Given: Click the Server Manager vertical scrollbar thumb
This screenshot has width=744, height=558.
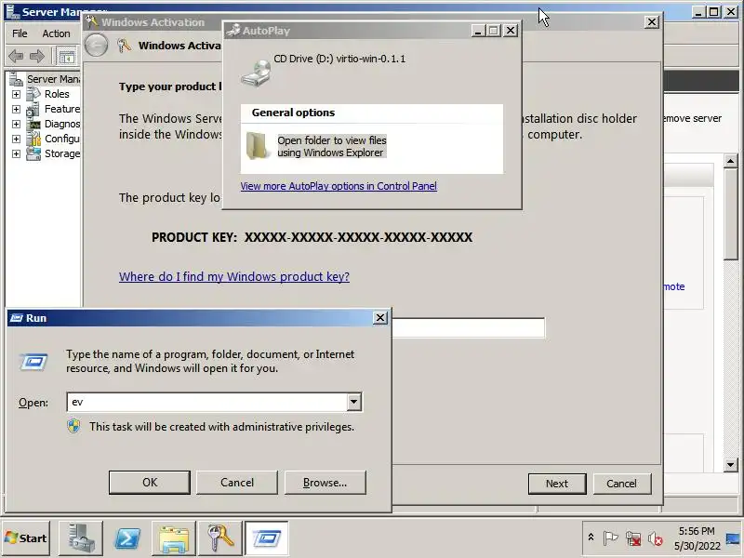Looking at the screenshot, I should [x=731, y=214].
